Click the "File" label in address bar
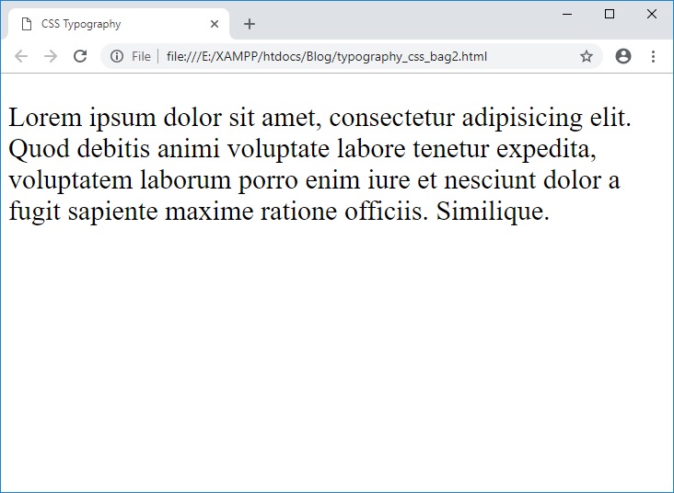The width and height of the screenshot is (674, 493). click(141, 56)
